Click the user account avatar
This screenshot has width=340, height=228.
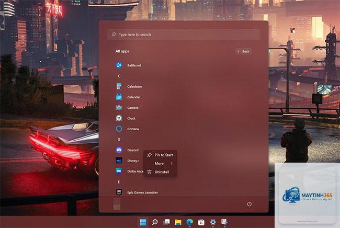click(x=117, y=204)
